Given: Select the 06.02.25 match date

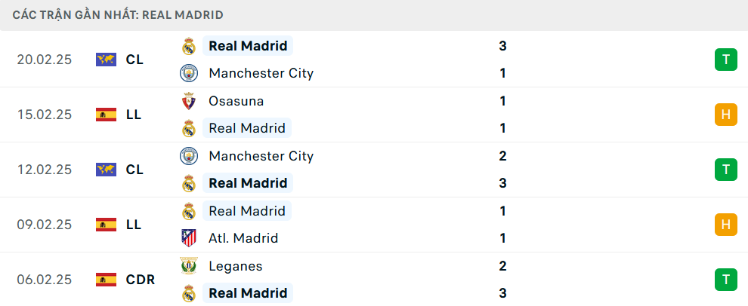Looking at the screenshot, I should (45, 280).
